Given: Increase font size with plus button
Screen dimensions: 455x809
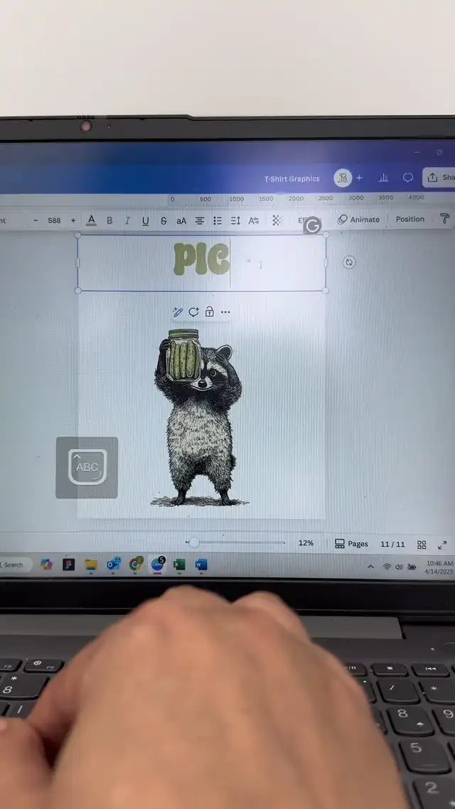Looking at the screenshot, I should click(73, 221).
